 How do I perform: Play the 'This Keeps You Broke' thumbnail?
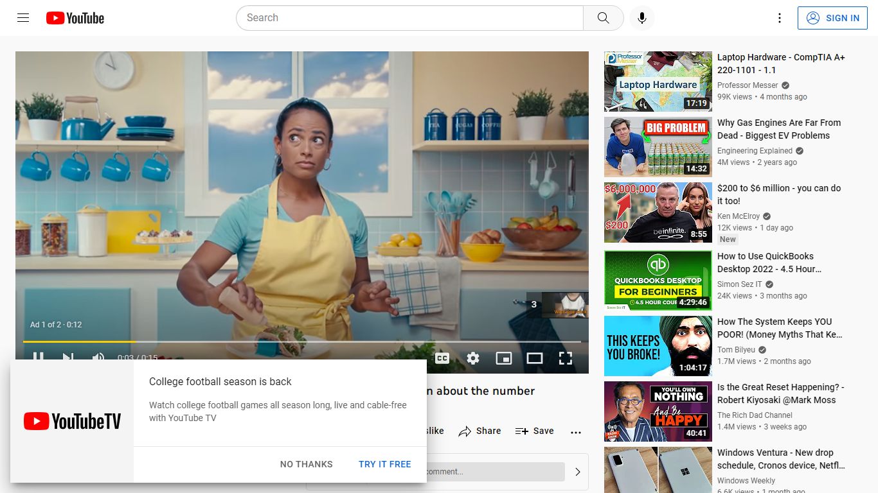coord(658,346)
